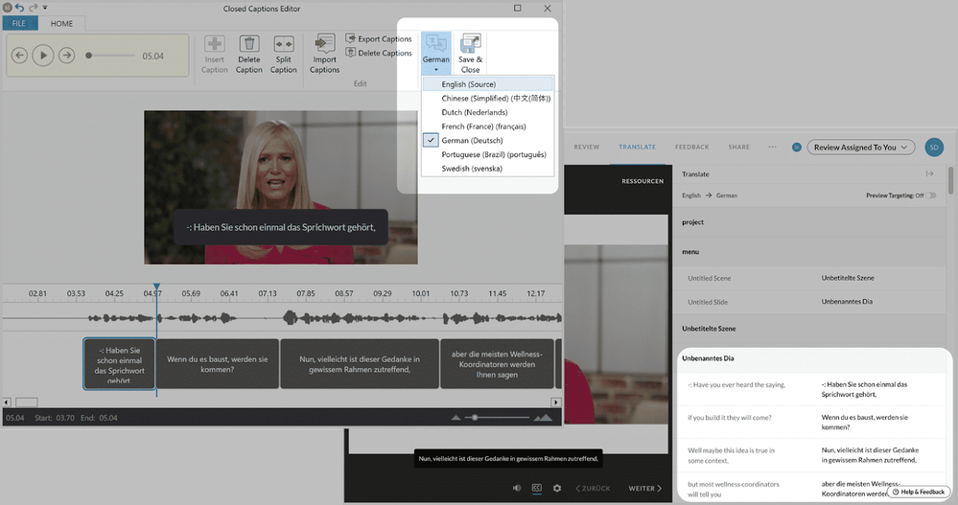958x505 pixels.
Task: Click Export Captions in the ribbon
Action: pos(379,39)
